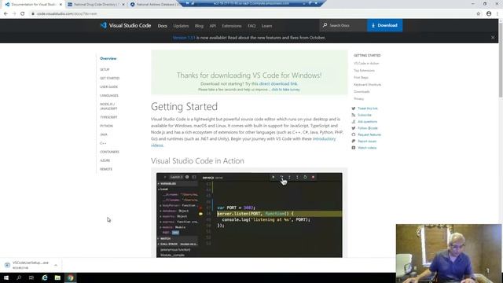The height and width of the screenshot is (283, 503).
Task: Click the stop button in the debug toolbar image
Action: coord(313,177)
